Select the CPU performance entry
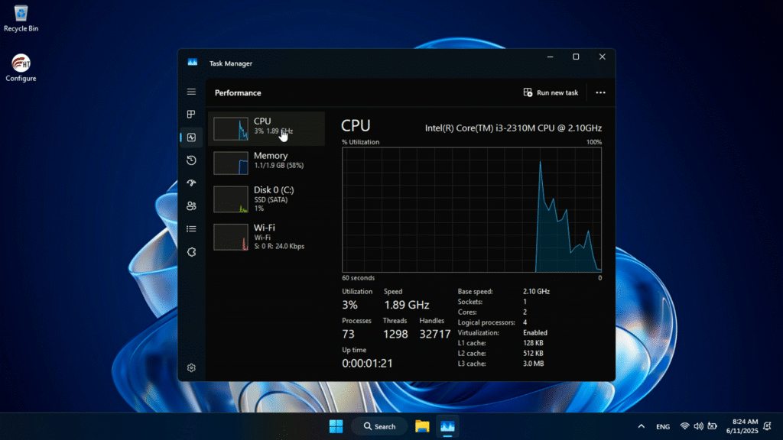This screenshot has width=783, height=440. click(x=267, y=128)
